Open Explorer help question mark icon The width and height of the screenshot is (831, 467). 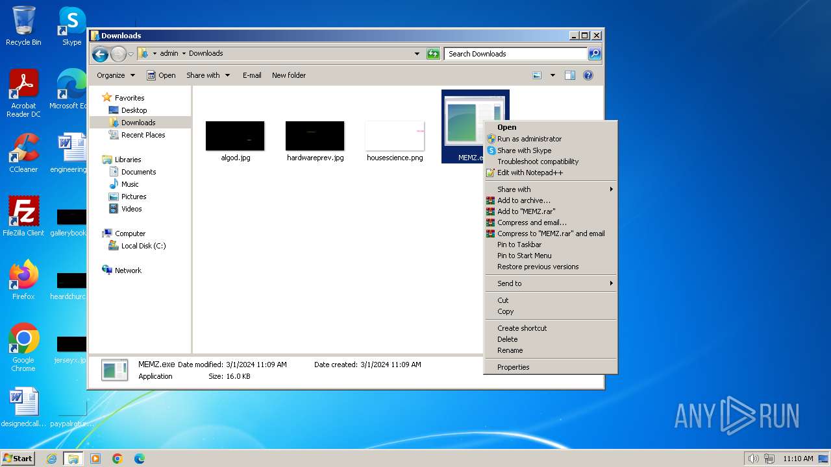pos(588,75)
